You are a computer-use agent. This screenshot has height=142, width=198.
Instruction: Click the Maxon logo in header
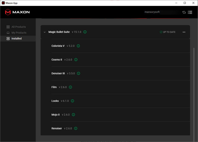click(17, 12)
